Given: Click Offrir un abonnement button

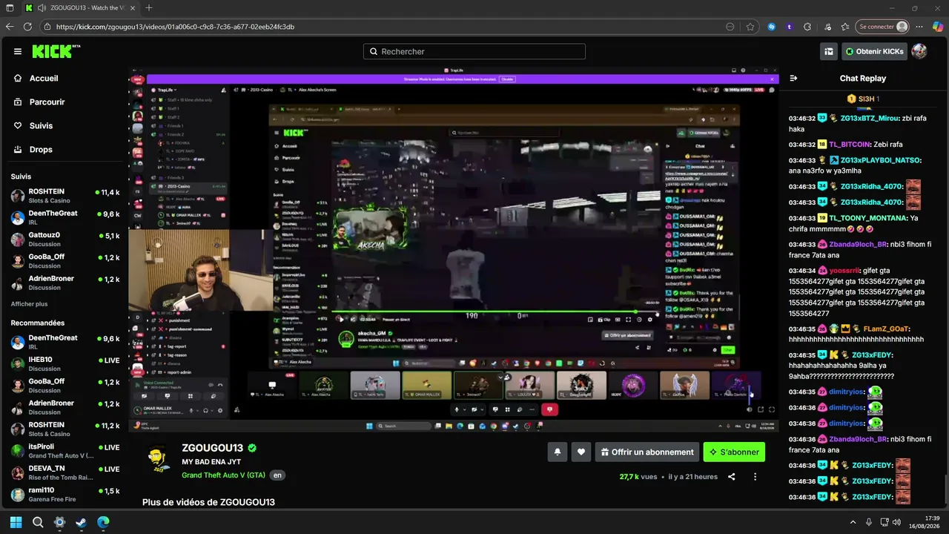Looking at the screenshot, I should (647, 452).
